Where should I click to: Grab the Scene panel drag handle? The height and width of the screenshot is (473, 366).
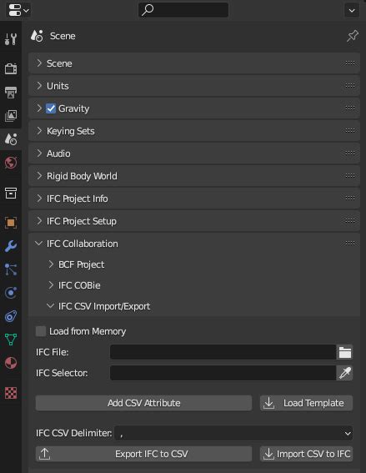coord(349,63)
